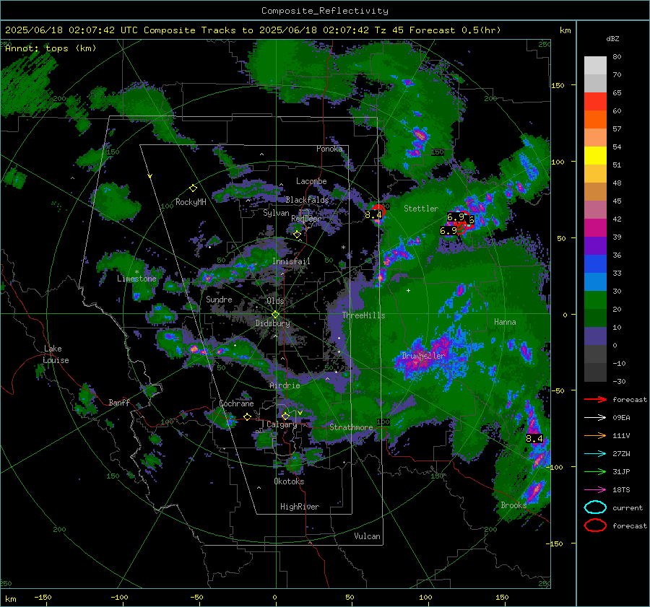Click the 39 dBZ purple color swatch
Image resolution: width=650 pixels, height=607 pixels.
click(x=595, y=245)
